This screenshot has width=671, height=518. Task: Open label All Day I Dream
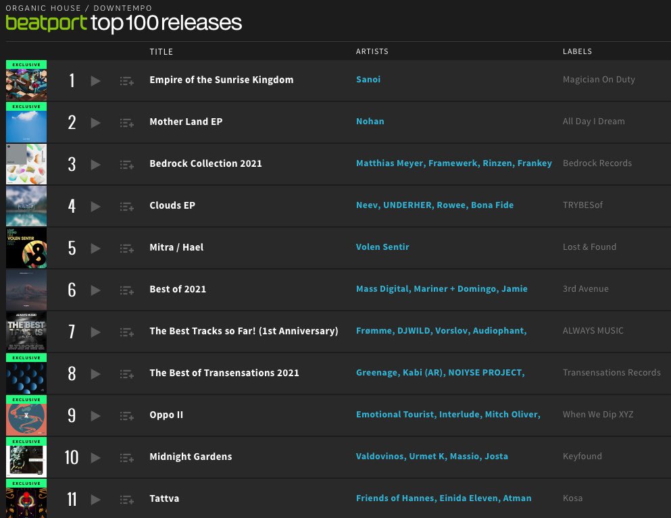click(x=593, y=122)
